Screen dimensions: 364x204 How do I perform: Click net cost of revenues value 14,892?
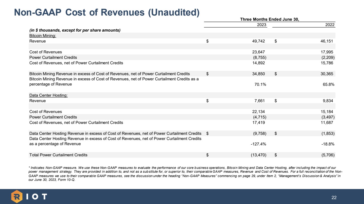[x=258, y=63]
